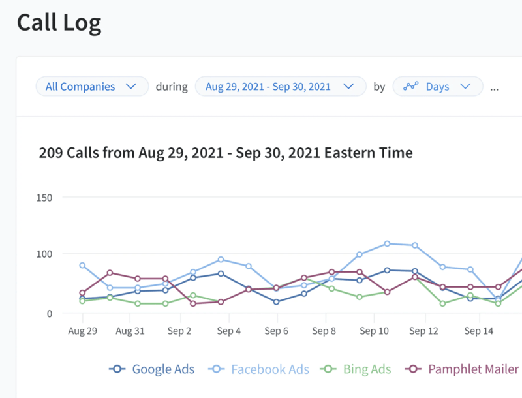Toggle the Google Ads series visibility
This screenshot has height=398, width=522.
[162, 369]
